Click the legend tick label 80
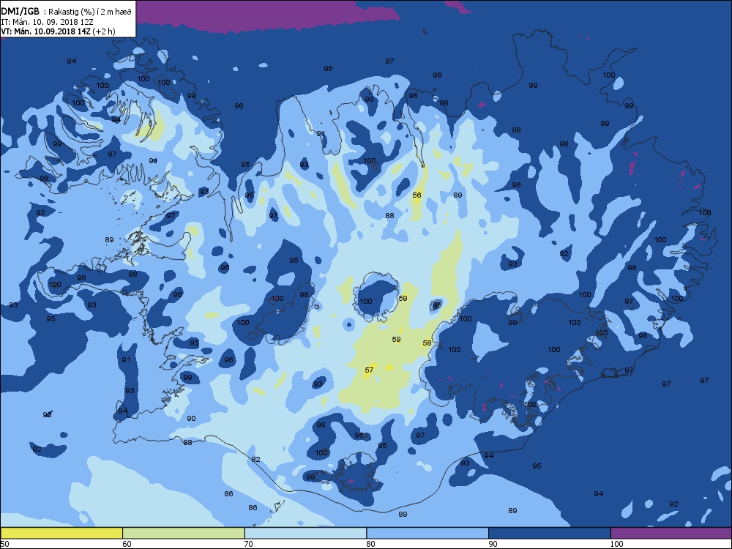Image resolution: width=732 pixels, height=549 pixels. pyautogui.click(x=371, y=543)
